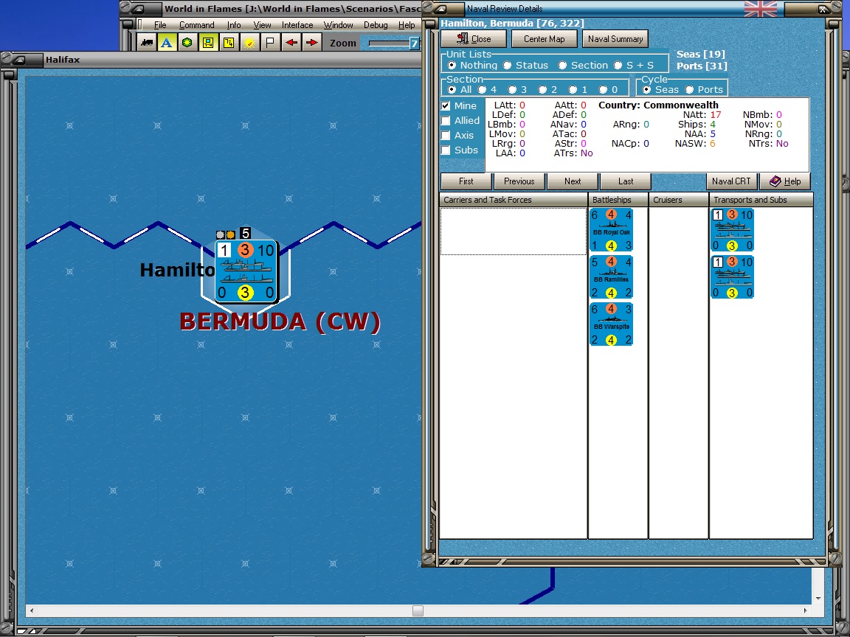Image resolution: width=850 pixels, height=637 pixels.
Task: Click the Halifax map scroll left arrow
Action: [32, 610]
